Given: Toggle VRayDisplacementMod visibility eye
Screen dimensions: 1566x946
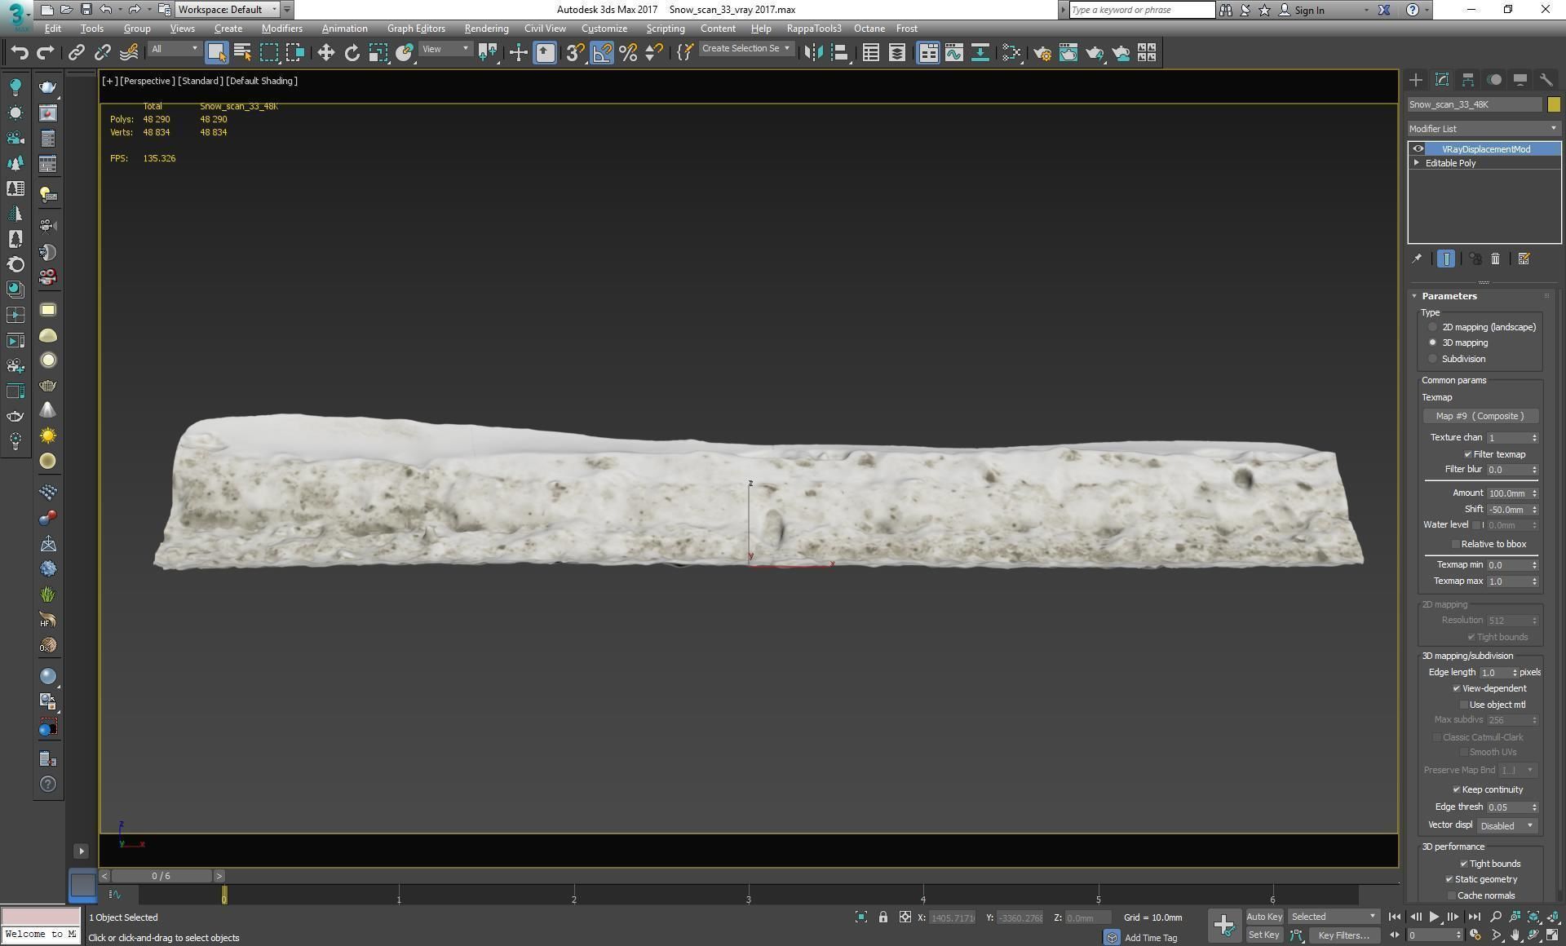Looking at the screenshot, I should coord(1418,149).
